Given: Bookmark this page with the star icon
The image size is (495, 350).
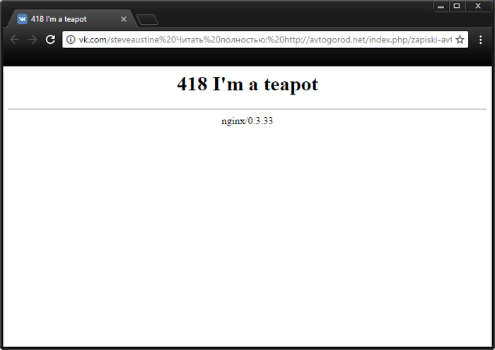Looking at the screenshot, I should pyautogui.click(x=460, y=40).
